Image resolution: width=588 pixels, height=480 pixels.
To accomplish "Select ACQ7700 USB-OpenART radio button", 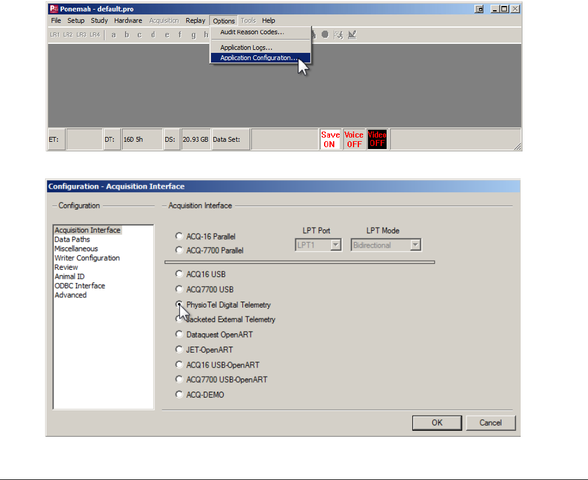I will [x=179, y=379].
